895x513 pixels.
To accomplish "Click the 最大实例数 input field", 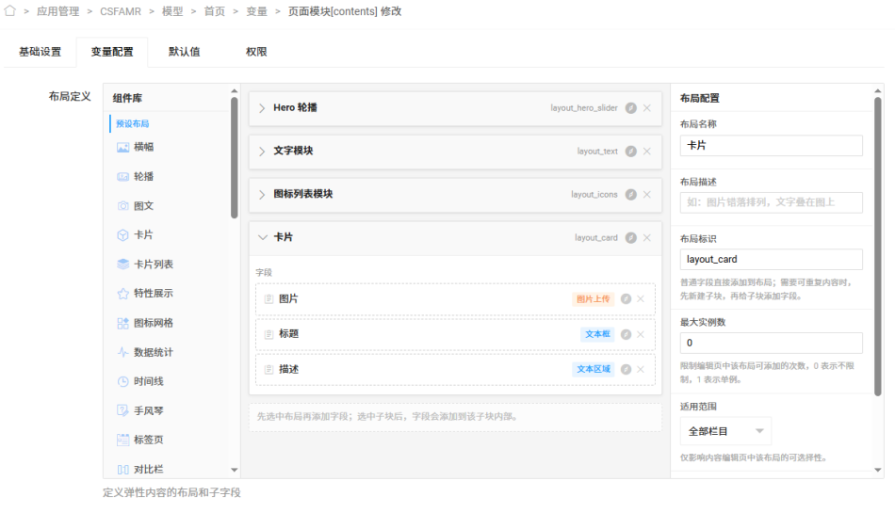I will (772, 344).
